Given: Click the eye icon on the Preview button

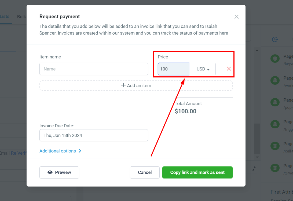Looking at the screenshot, I should pos(50,172).
